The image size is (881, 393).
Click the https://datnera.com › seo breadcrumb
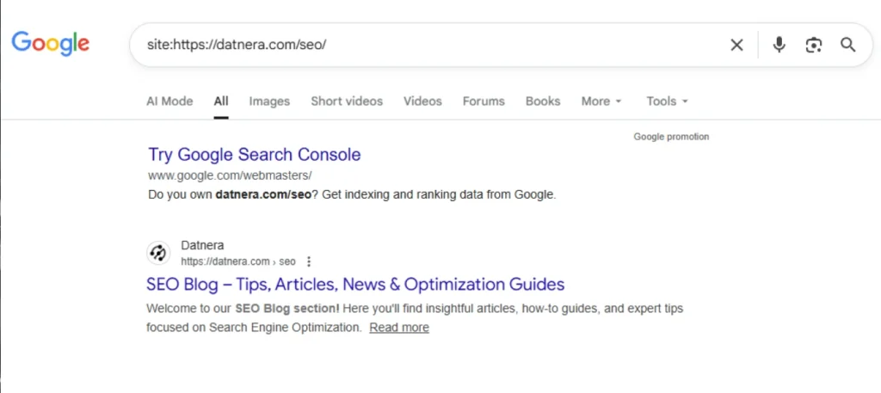click(238, 261)
